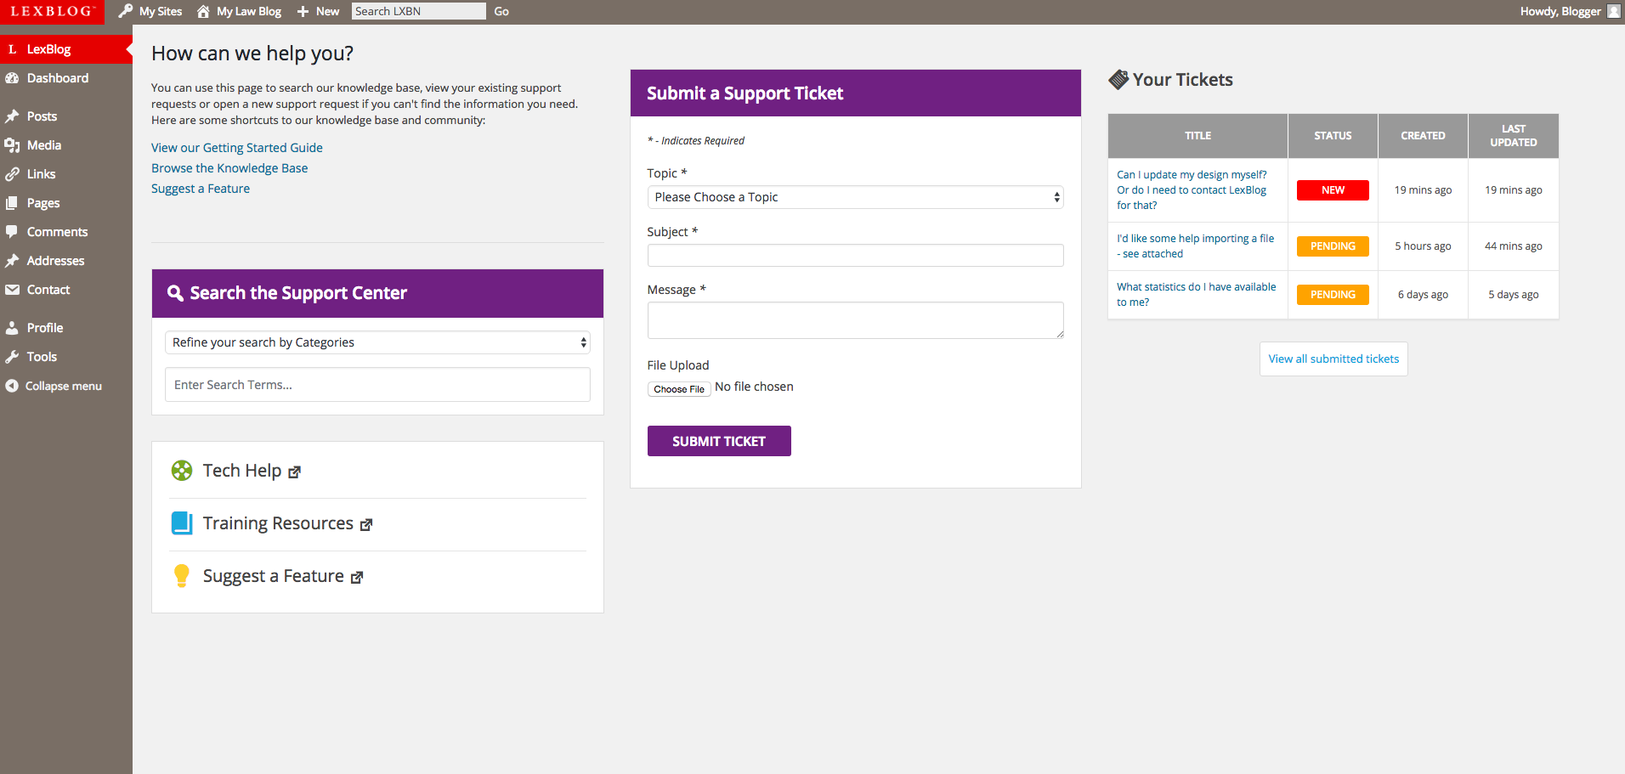The image size is (1625, 774).
Task: Click the Pages icon in sidebar
Action: (12, 203)
